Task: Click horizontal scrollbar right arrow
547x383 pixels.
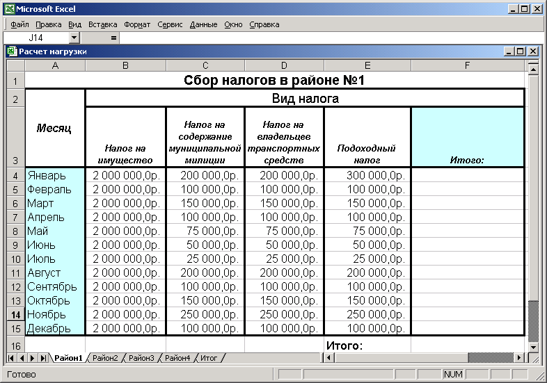Action: [x=519, y=357]
